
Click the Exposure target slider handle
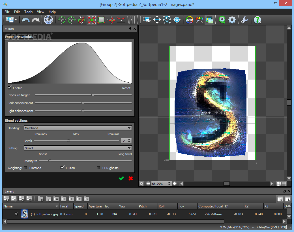tap(93, 95)
